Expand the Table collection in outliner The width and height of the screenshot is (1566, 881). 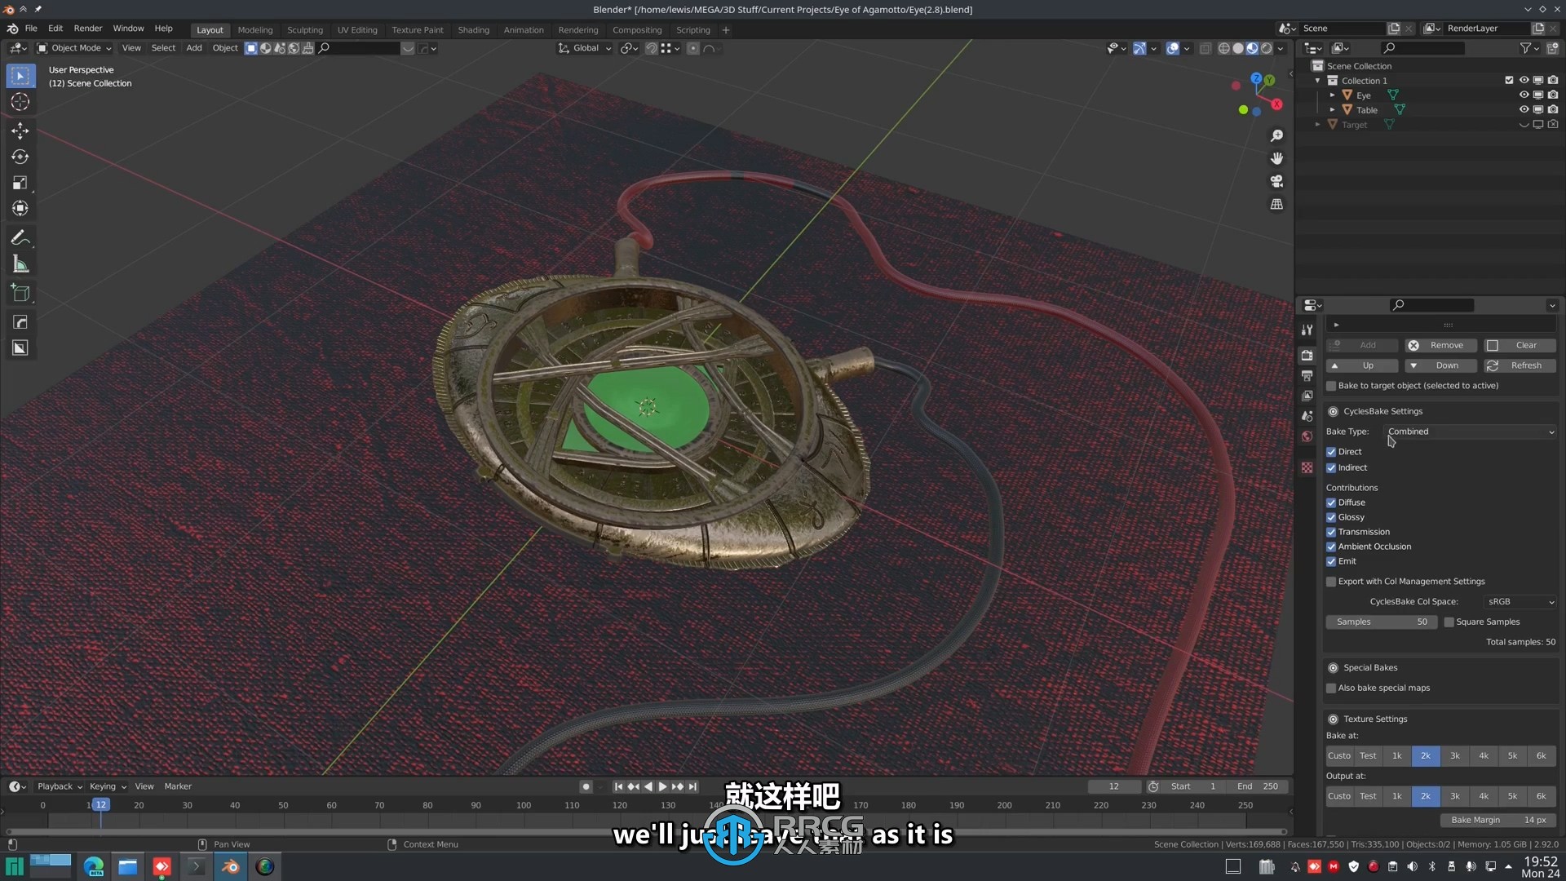(x=1333, y=110)
